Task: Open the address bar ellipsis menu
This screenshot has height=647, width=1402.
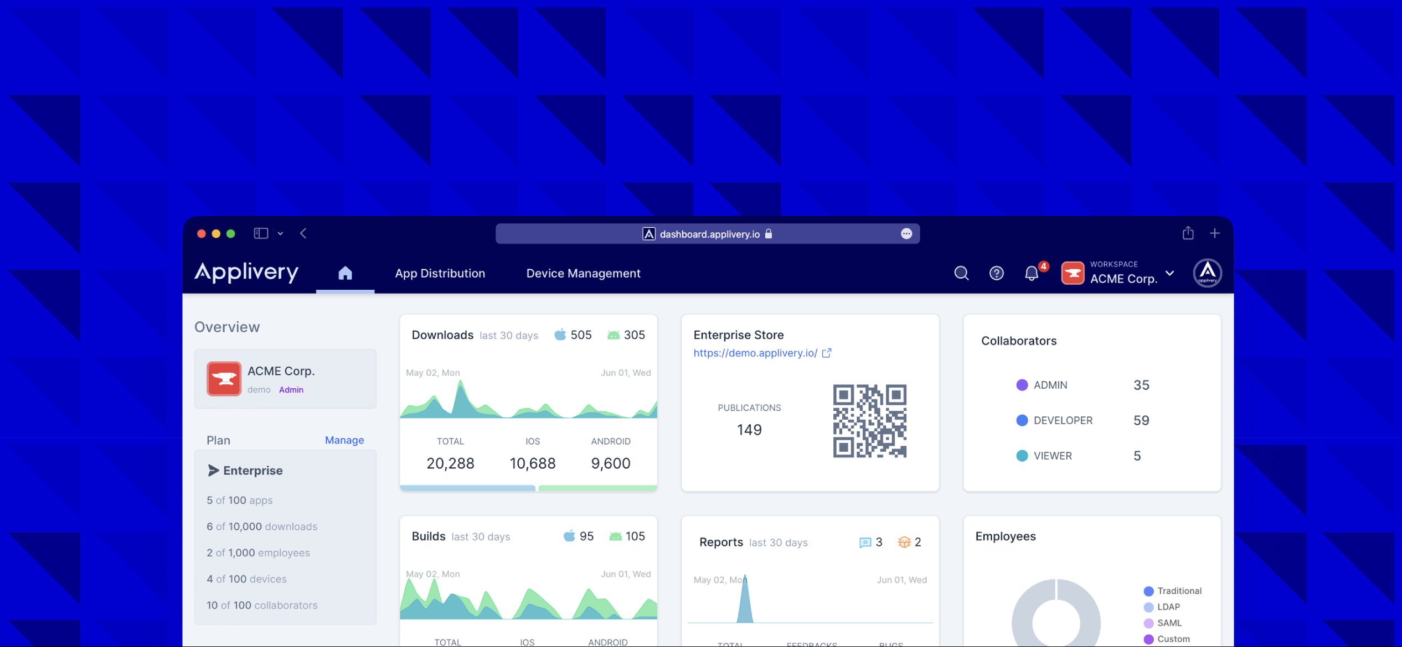Action: coord(906,233)
